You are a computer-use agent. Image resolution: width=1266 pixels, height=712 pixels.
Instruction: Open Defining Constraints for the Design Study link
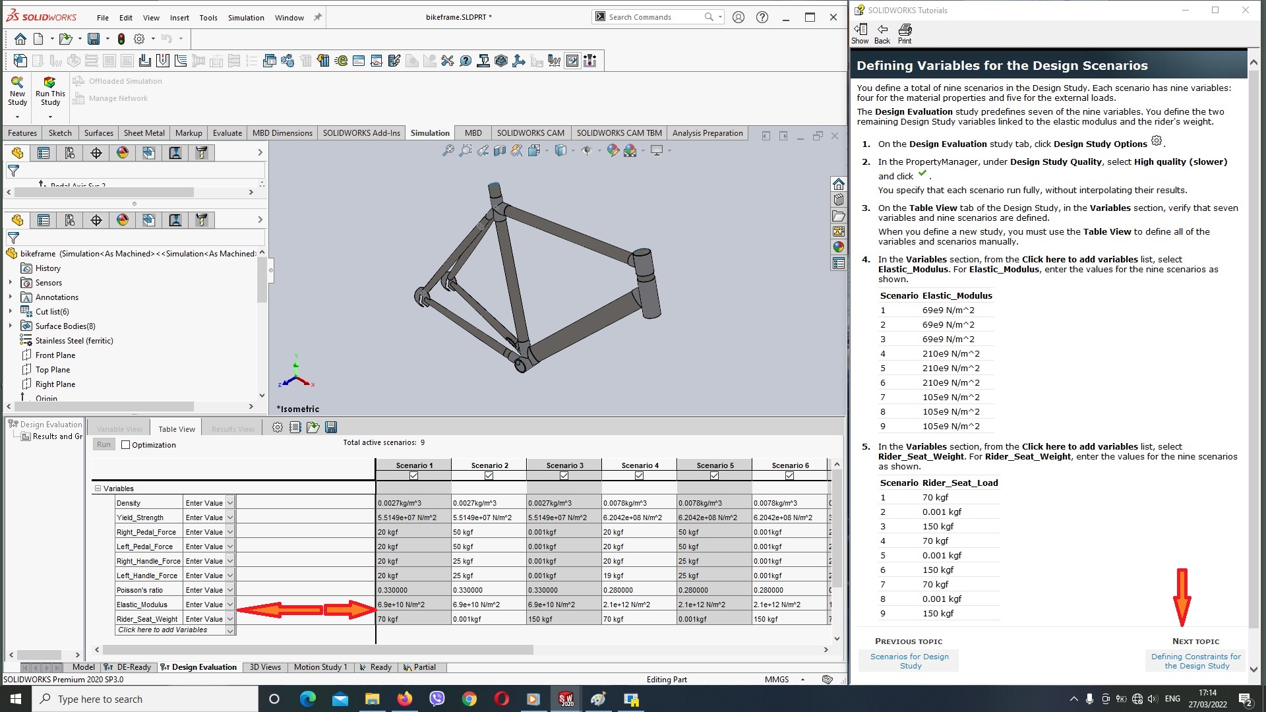click(1196, 661)
